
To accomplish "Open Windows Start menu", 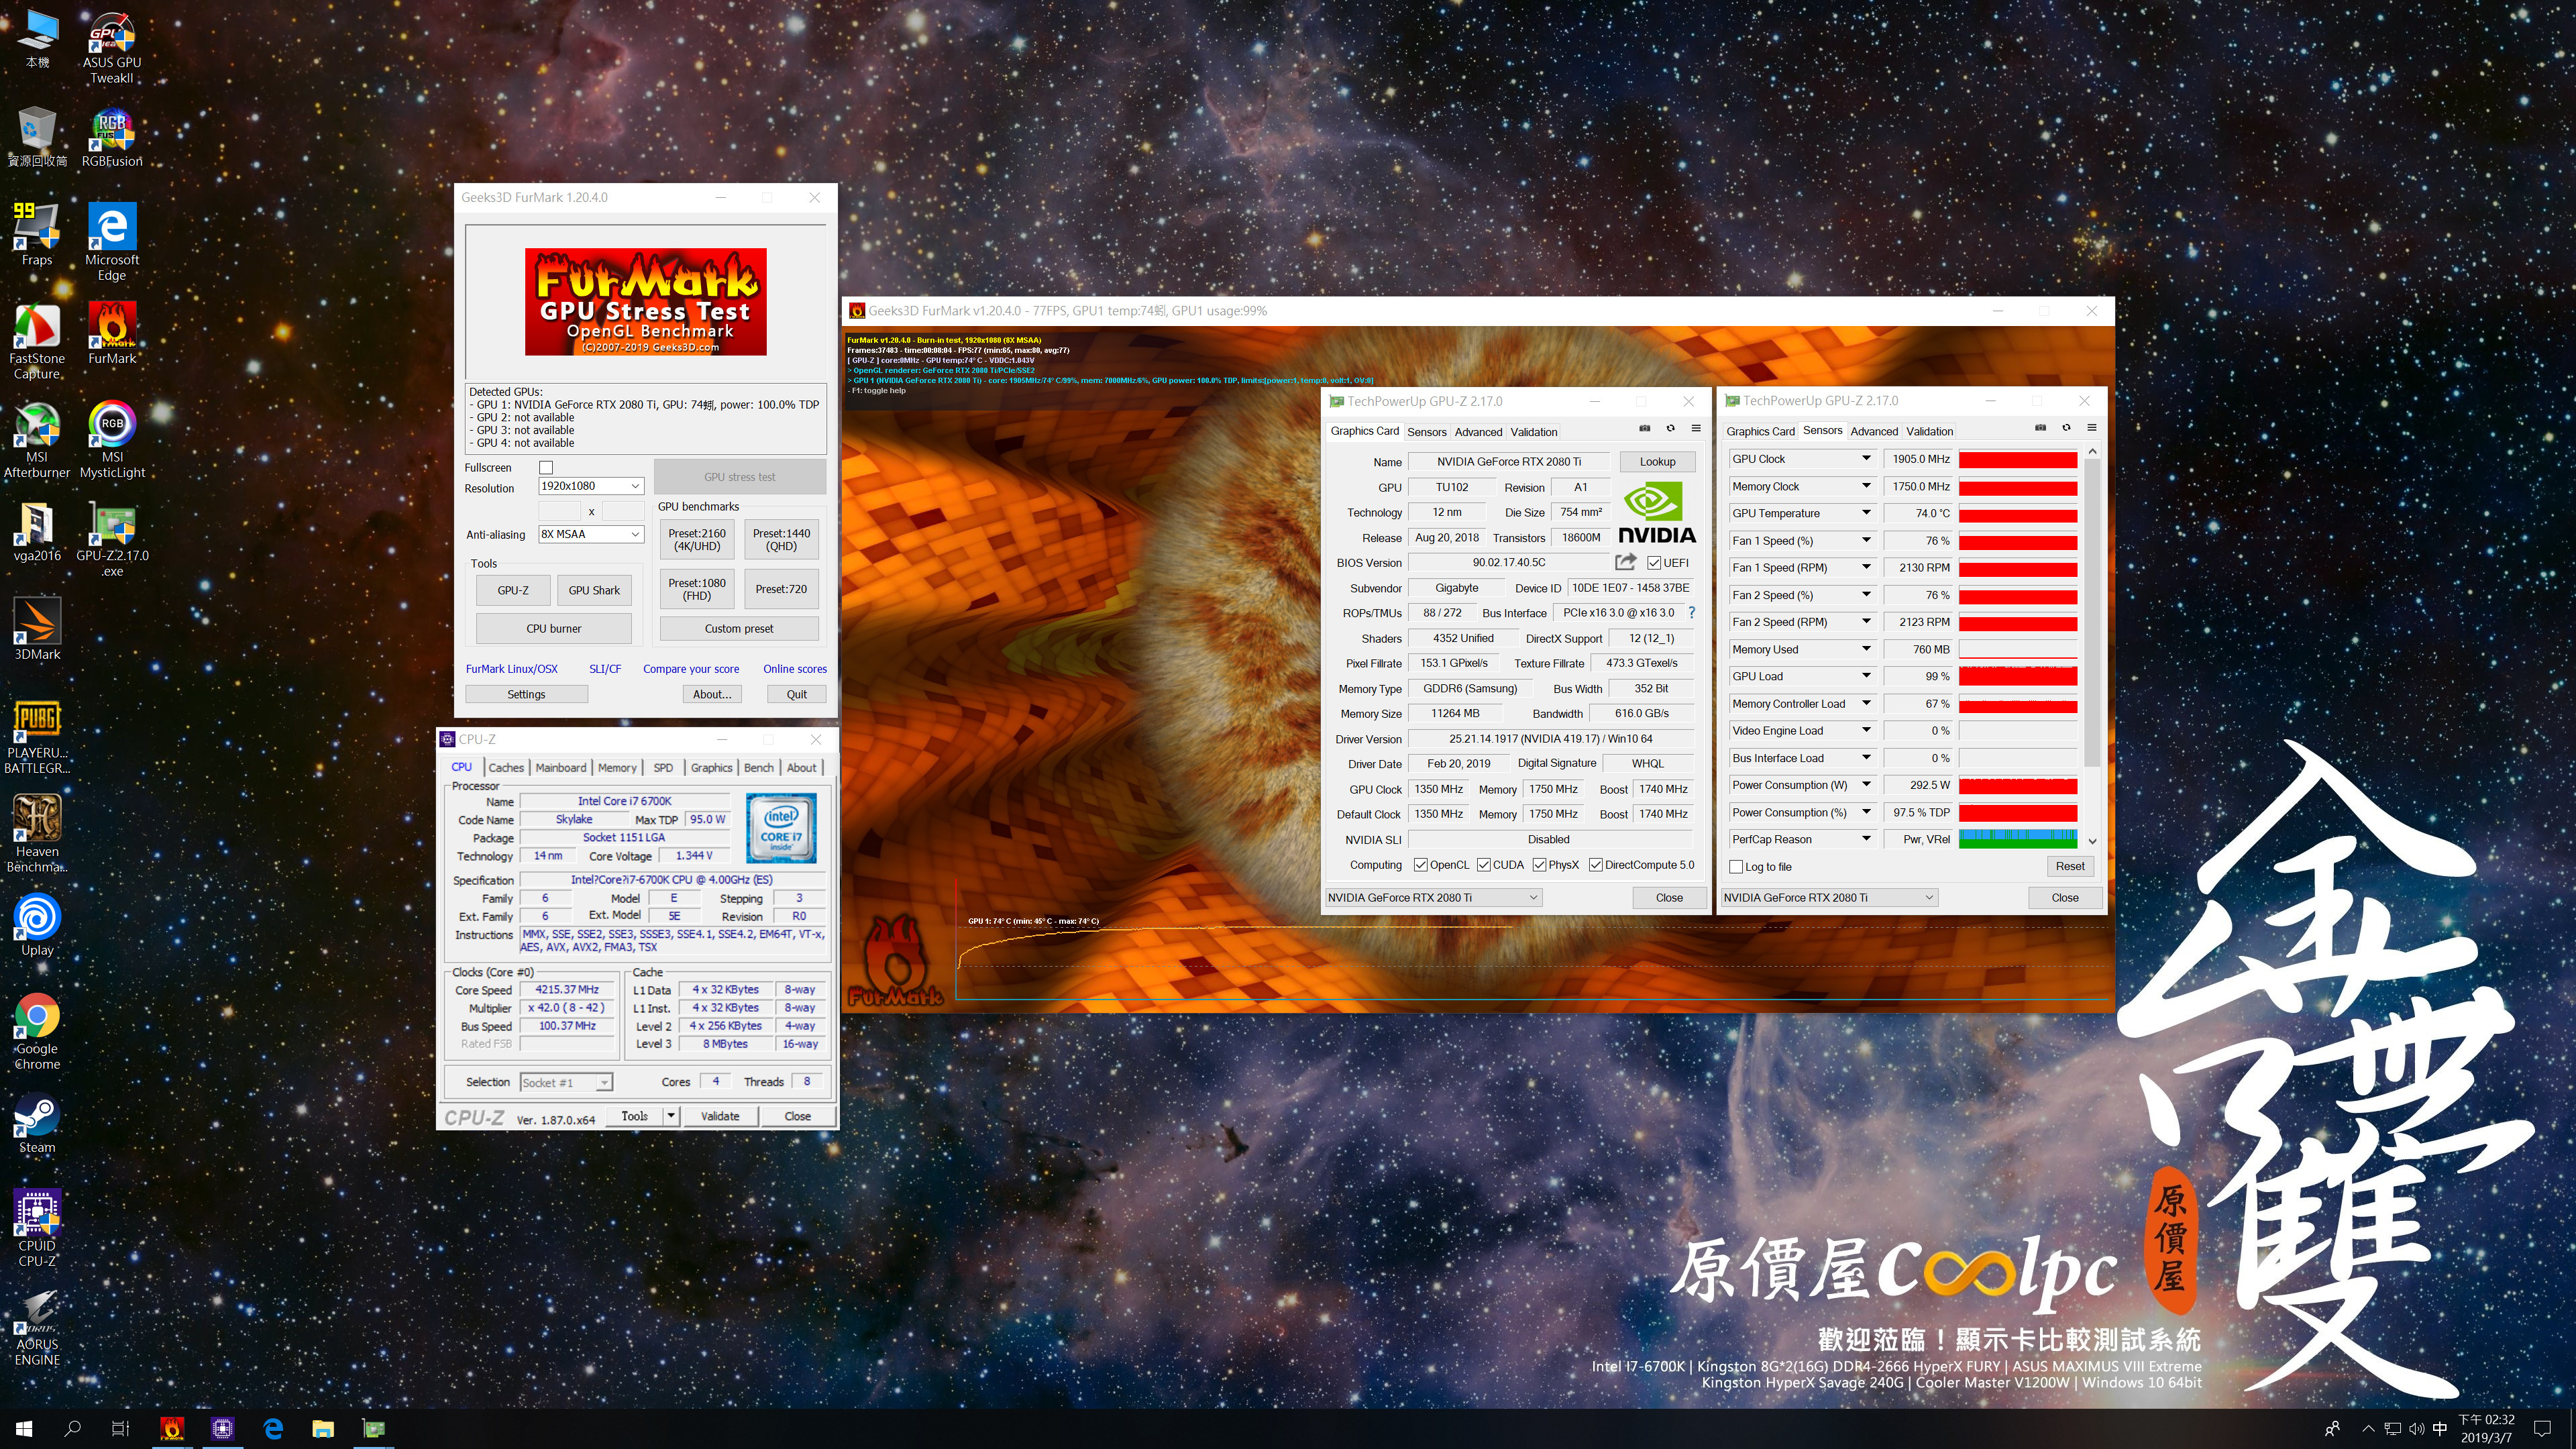I will pyautogui.click(x=24, y=1428).
